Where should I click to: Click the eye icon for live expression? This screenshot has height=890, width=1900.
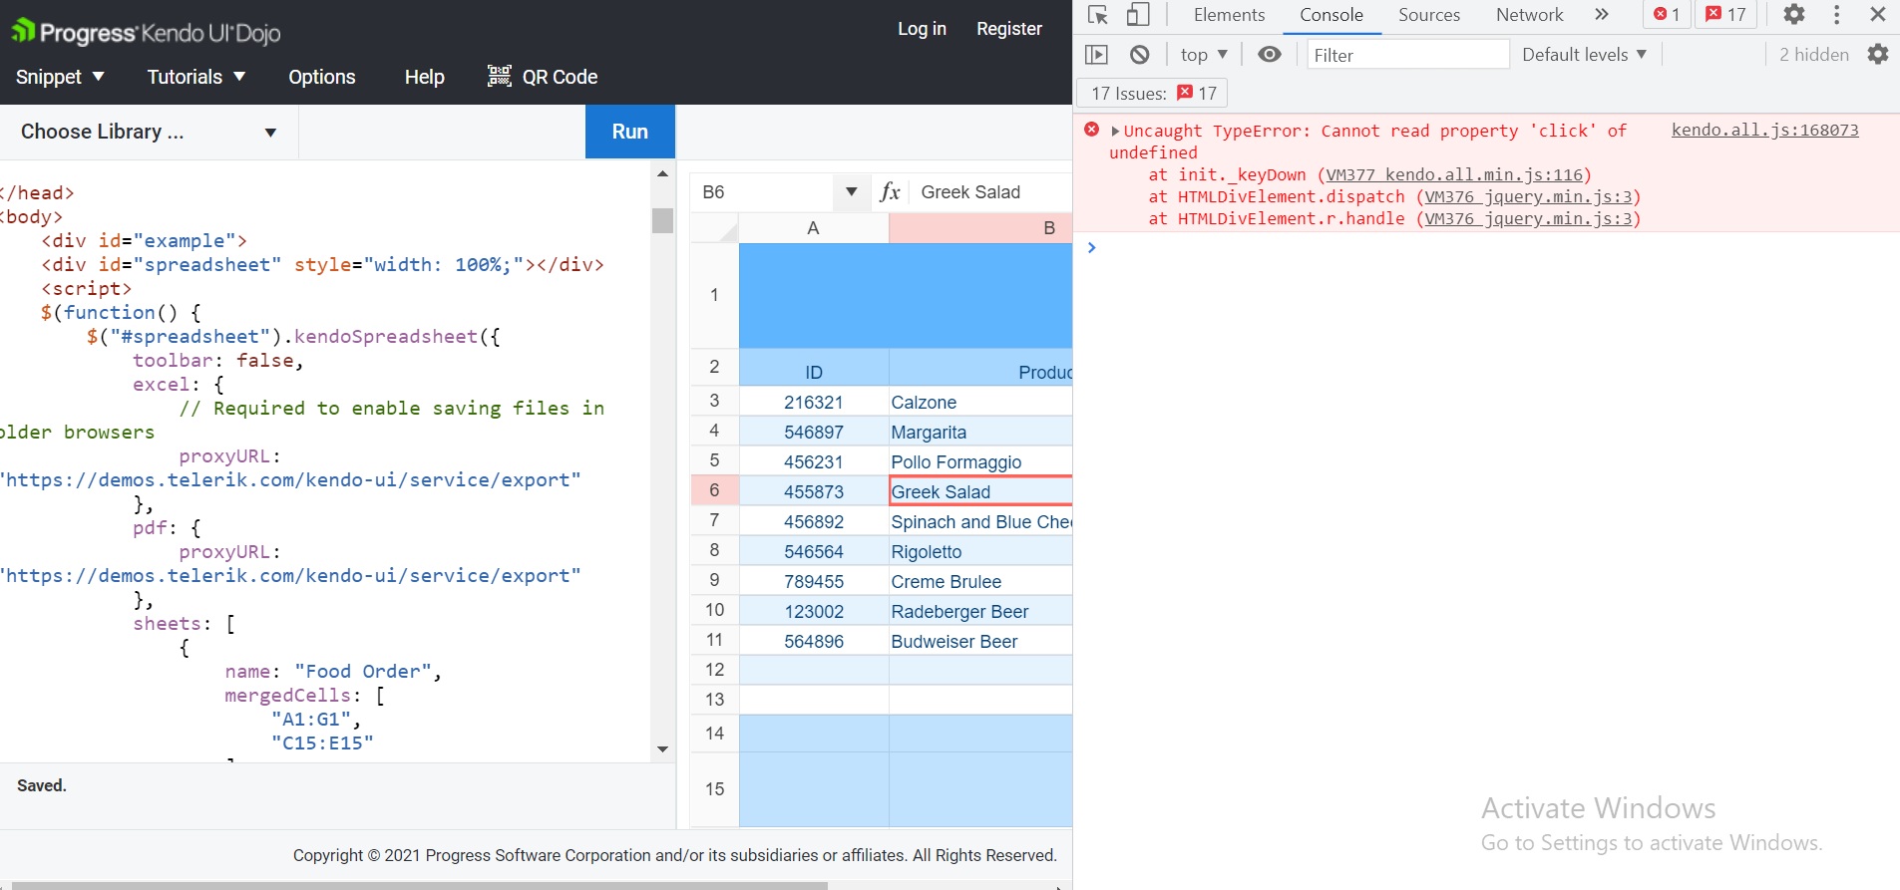[x=1269, y=55]
